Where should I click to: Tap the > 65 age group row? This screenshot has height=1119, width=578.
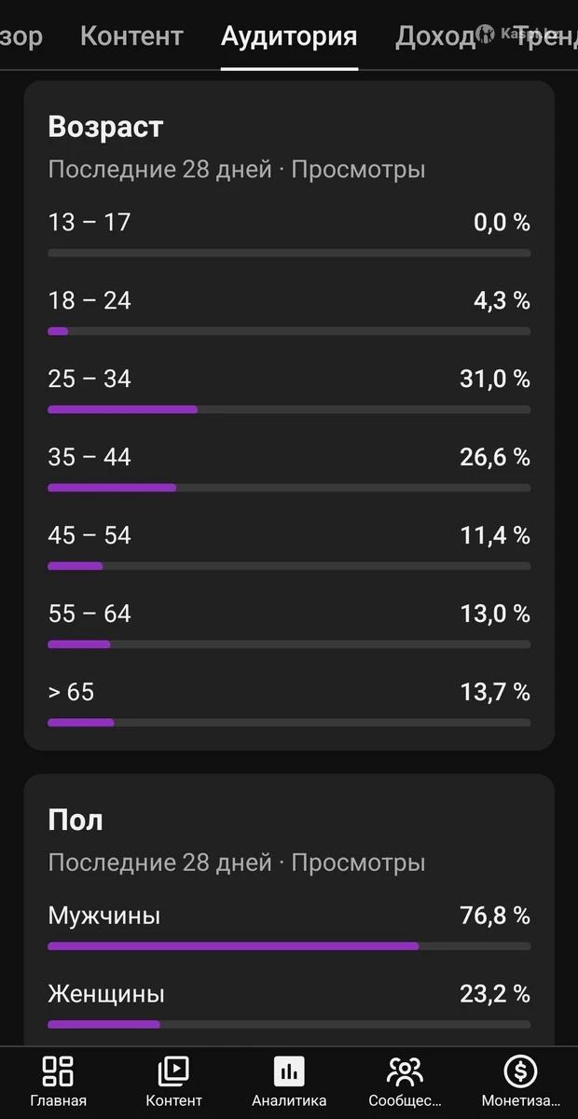289,693
